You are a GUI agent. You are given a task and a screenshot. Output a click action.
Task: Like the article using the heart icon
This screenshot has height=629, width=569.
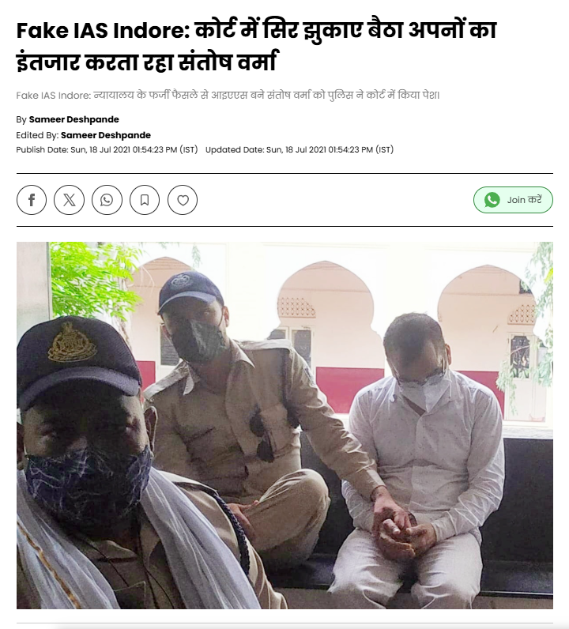183,200
